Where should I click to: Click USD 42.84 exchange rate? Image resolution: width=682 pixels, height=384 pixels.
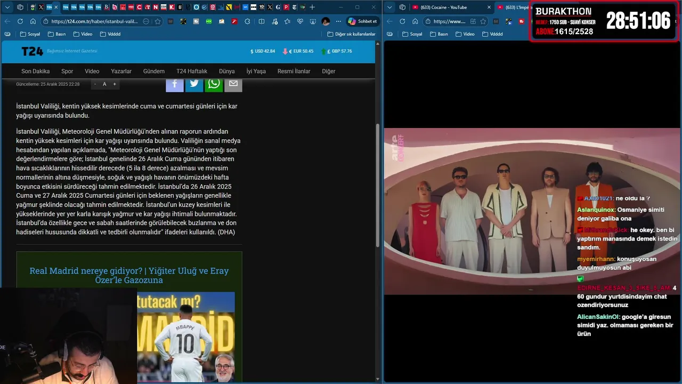click(x=263, y=51)
